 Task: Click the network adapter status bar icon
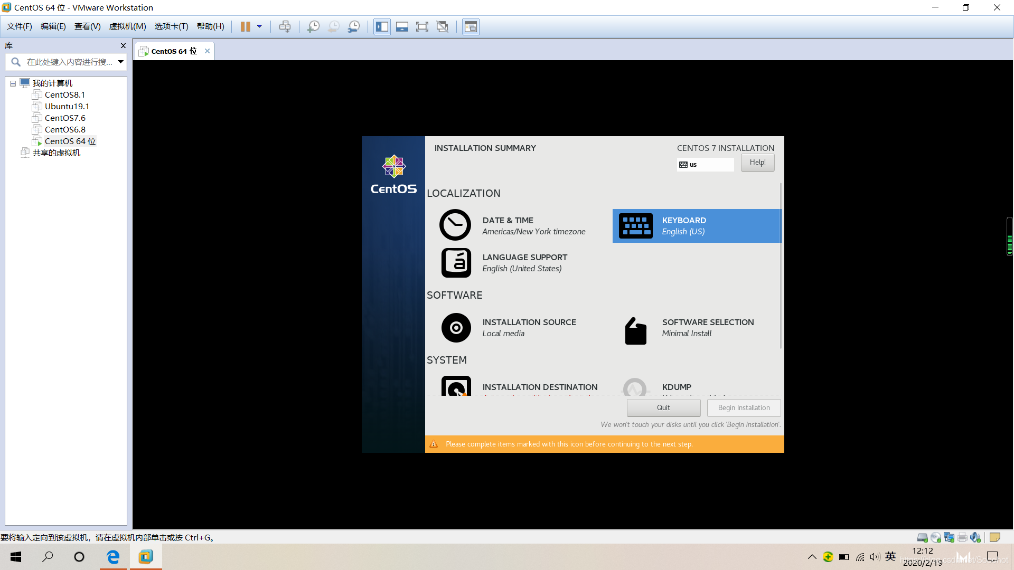[x=949, y=537]
